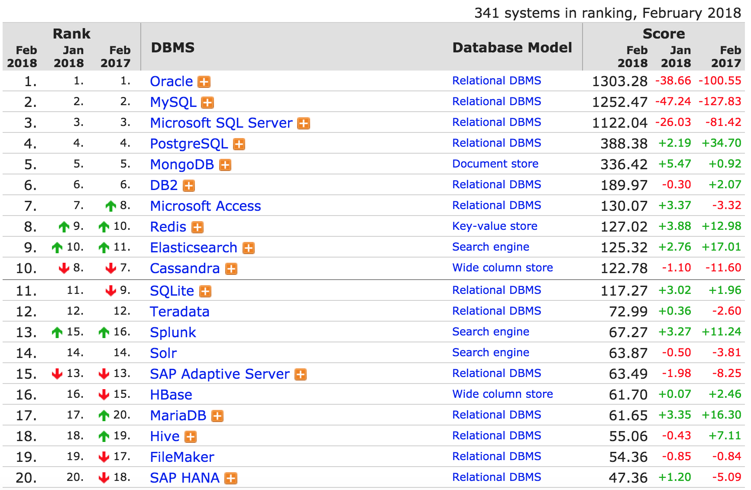Expand SAP Adaptive Server information
Image resolution: width=751 pixels, height=490 pixels.
click(301, 374)
